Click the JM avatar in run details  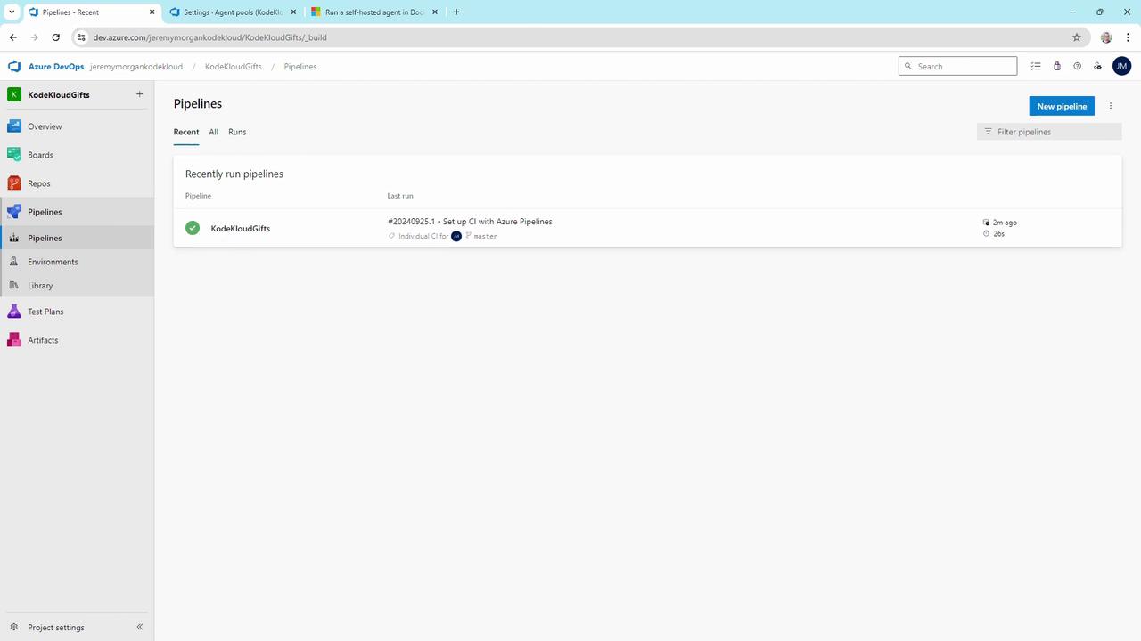456,236
